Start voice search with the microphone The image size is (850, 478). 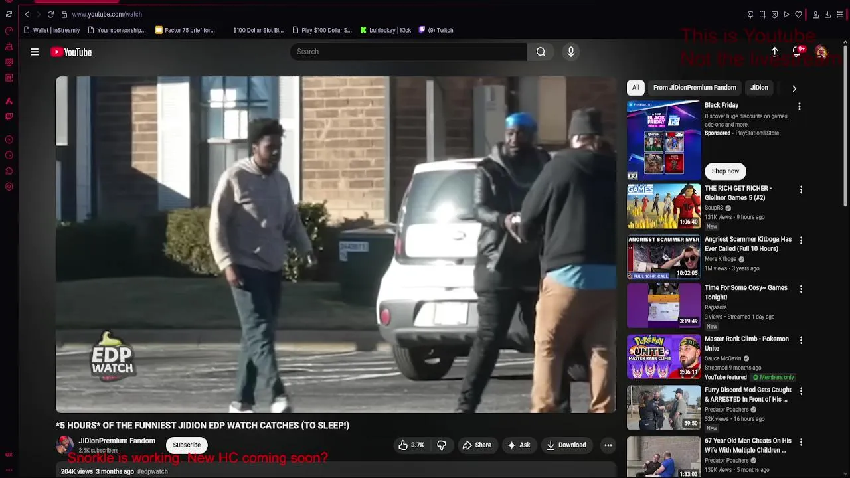click(571, 52)
